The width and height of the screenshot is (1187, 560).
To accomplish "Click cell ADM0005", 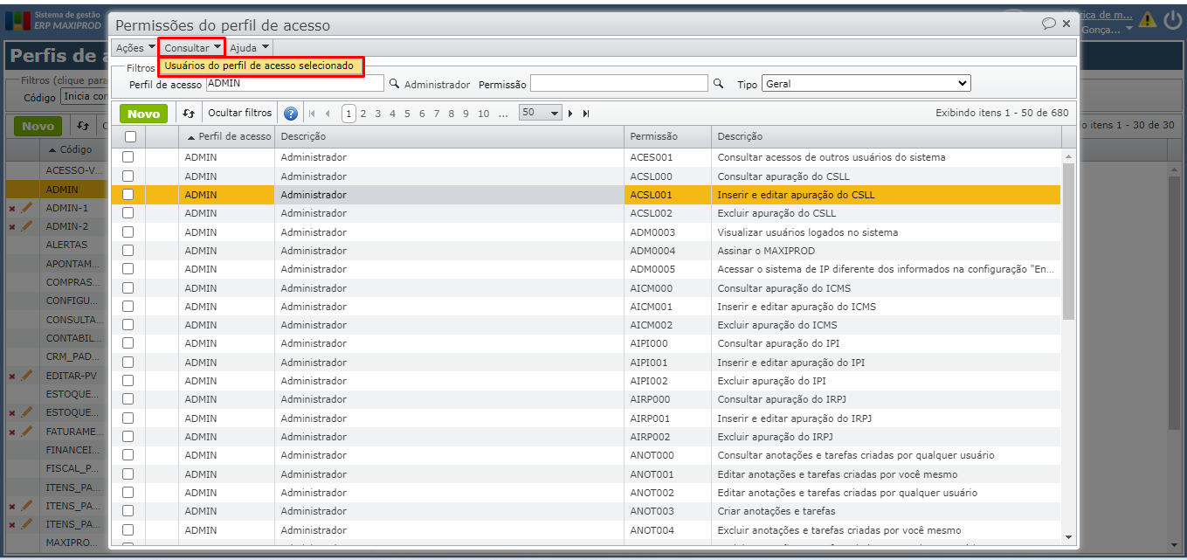I will [x=668, y=269].
